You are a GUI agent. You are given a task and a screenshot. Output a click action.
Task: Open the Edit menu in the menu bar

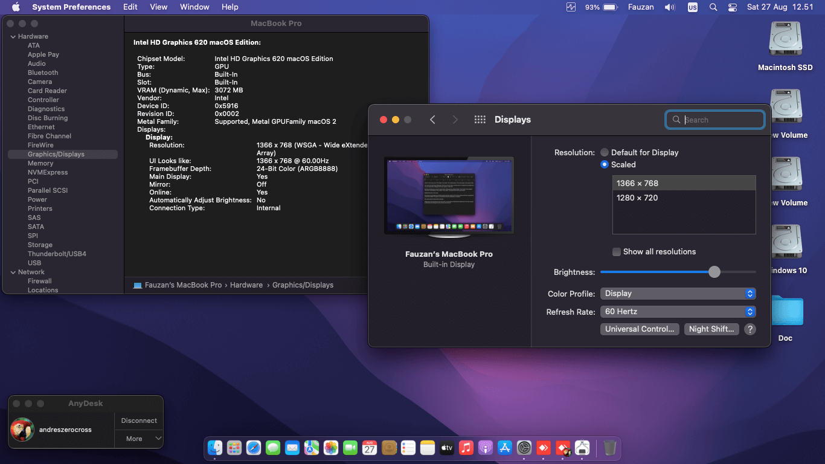coord(130,7)
